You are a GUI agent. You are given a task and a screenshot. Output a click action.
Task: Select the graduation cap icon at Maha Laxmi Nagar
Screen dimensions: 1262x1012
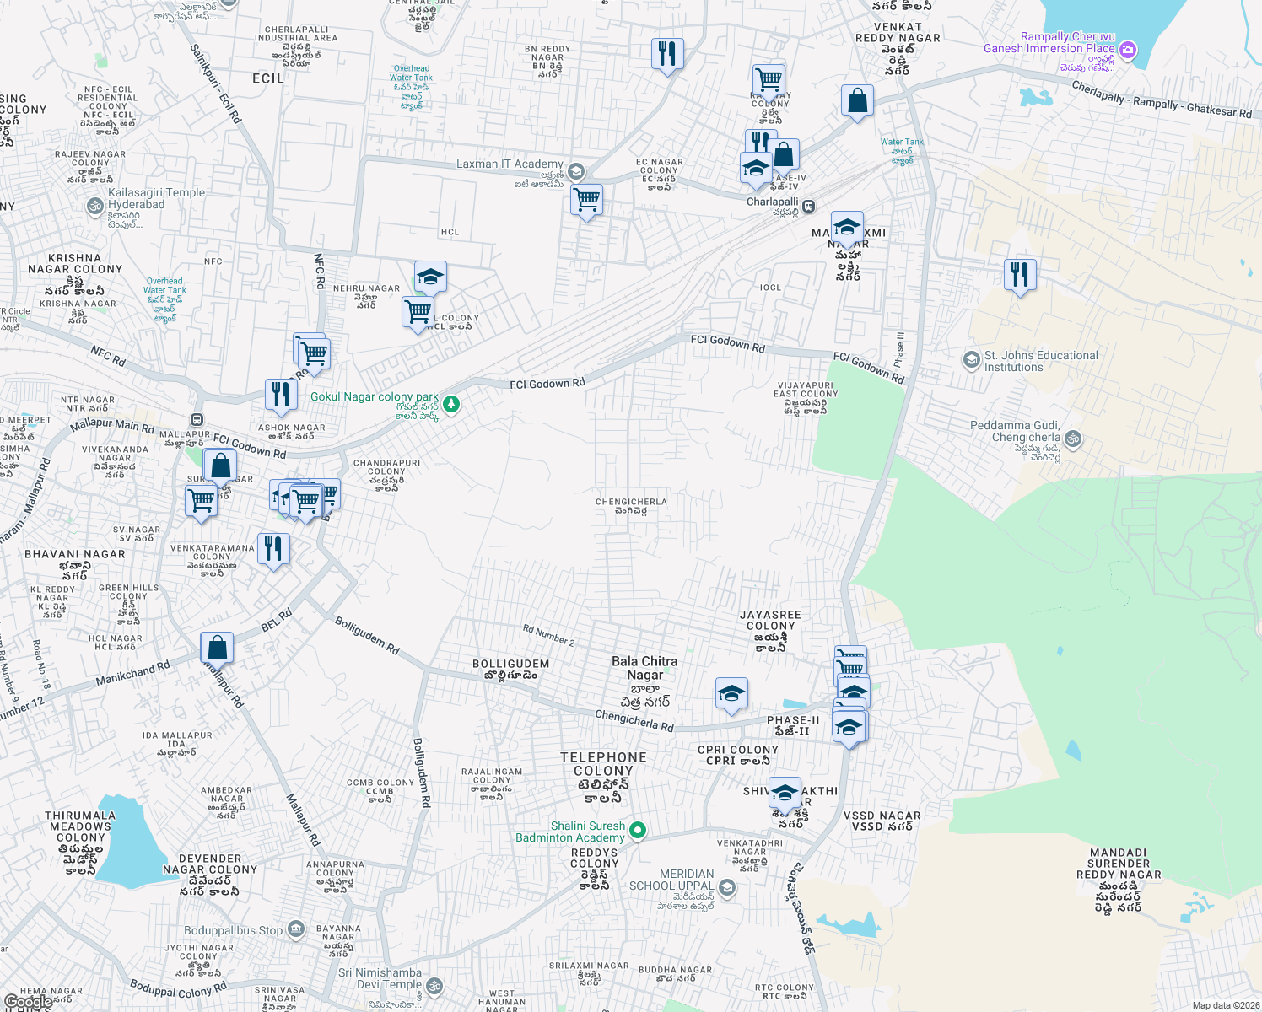click(847, 226)
